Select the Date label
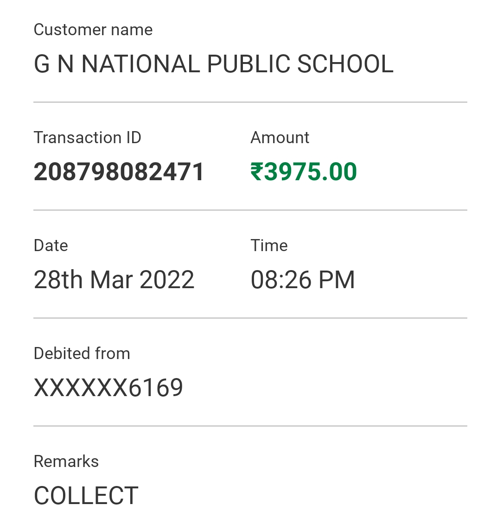484x530 pixels. [x=51, y=246]
